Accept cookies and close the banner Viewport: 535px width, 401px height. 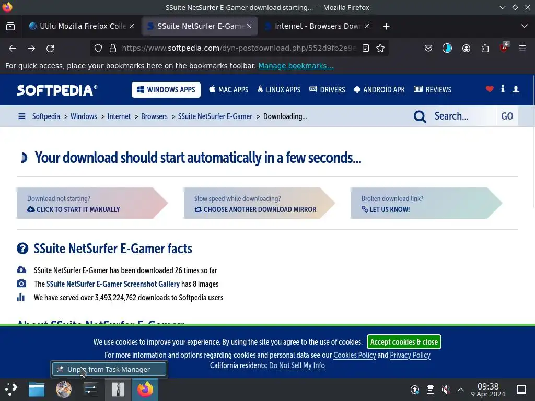pyautogui.click(x=404, y=342)
